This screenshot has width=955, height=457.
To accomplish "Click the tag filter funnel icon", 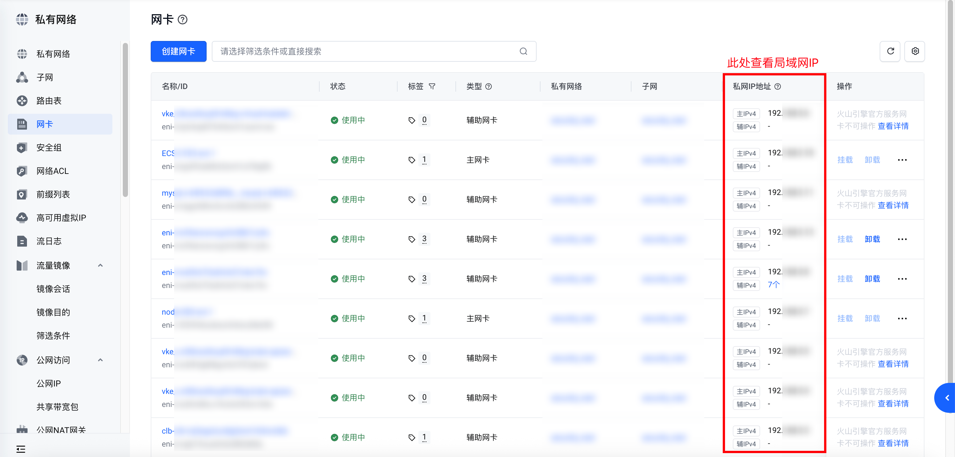I will (432, 86).
